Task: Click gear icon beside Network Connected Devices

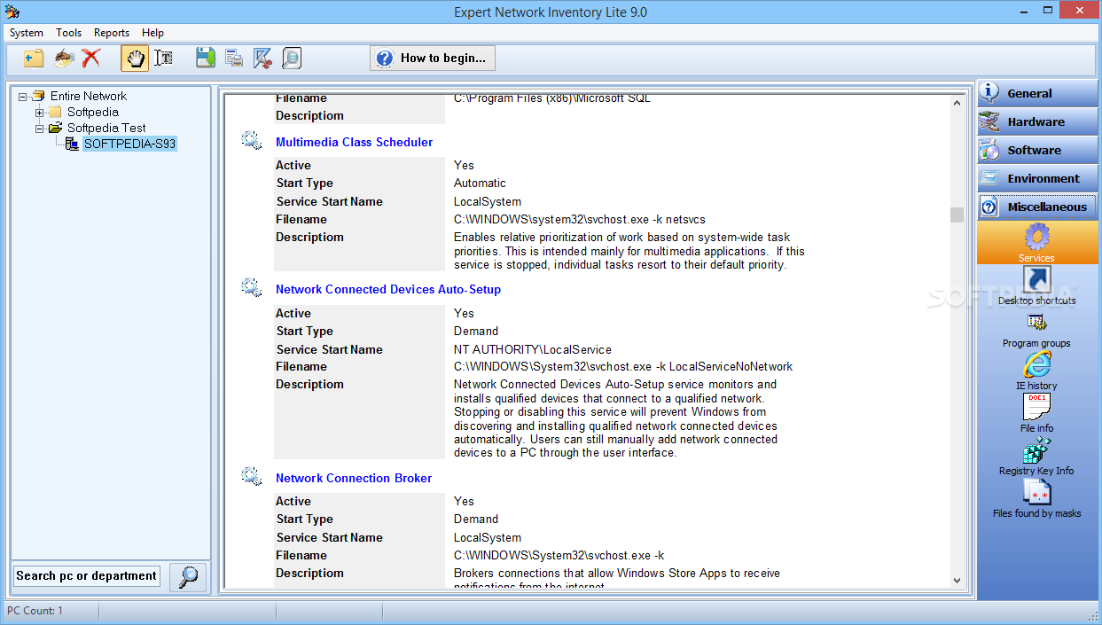Action: pos(252,287)
